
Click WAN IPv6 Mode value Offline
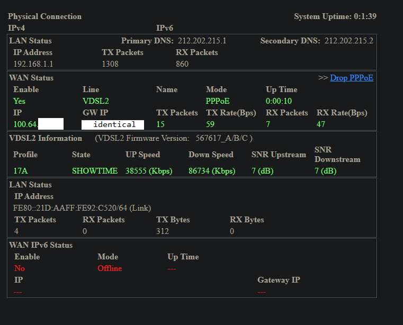[x=110, y=268]
